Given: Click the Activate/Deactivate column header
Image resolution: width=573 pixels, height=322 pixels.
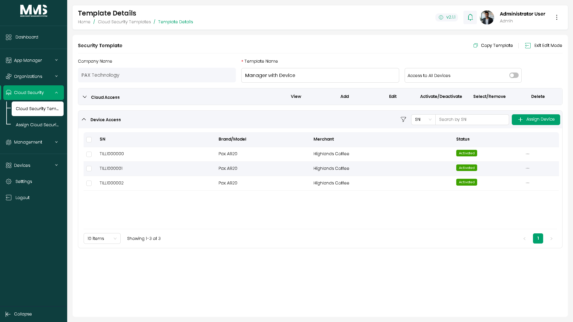Looking at the screenshot, I should 441,96.
